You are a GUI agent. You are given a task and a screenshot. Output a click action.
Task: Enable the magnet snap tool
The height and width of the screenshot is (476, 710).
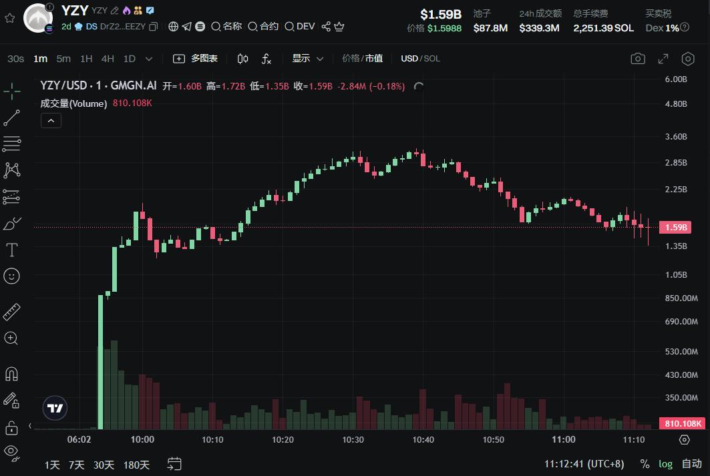pos(11,373)
